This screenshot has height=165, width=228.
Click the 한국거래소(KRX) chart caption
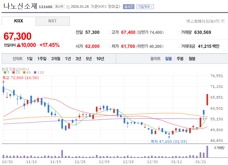tap(15, 69)
